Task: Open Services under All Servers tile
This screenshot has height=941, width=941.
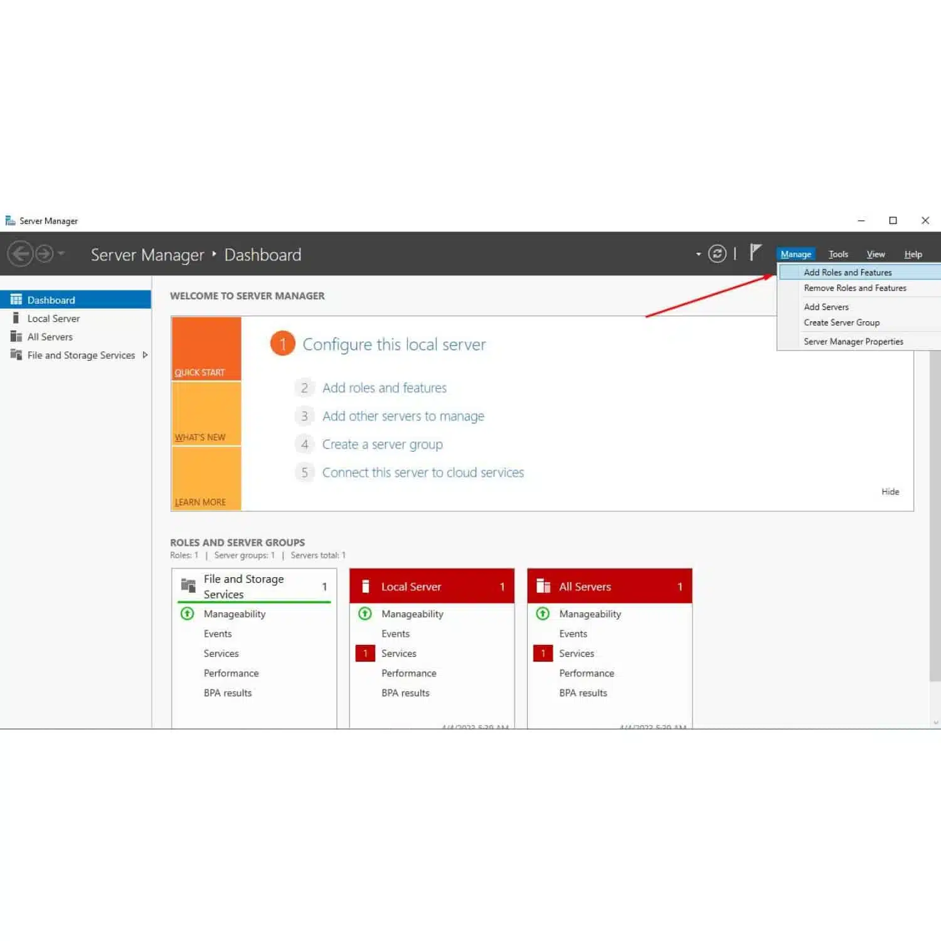Action: pos(577,653)
